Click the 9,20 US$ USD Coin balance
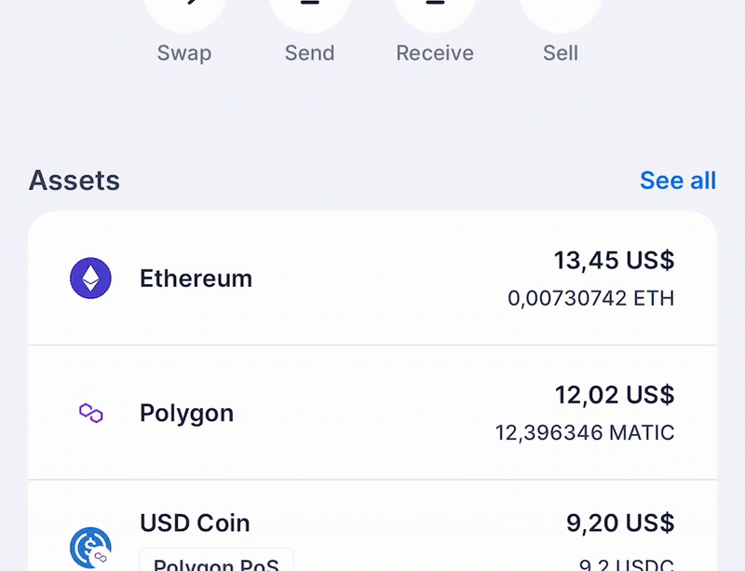 coord(619,523)
